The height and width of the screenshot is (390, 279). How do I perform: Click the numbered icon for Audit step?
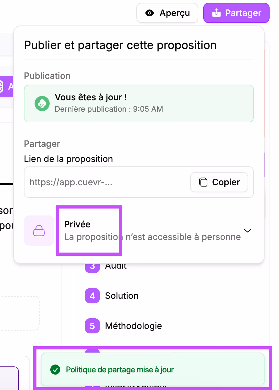(92, 265)
